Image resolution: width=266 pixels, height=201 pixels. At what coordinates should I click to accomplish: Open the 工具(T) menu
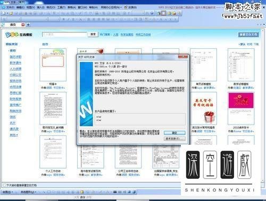[61, 7]
